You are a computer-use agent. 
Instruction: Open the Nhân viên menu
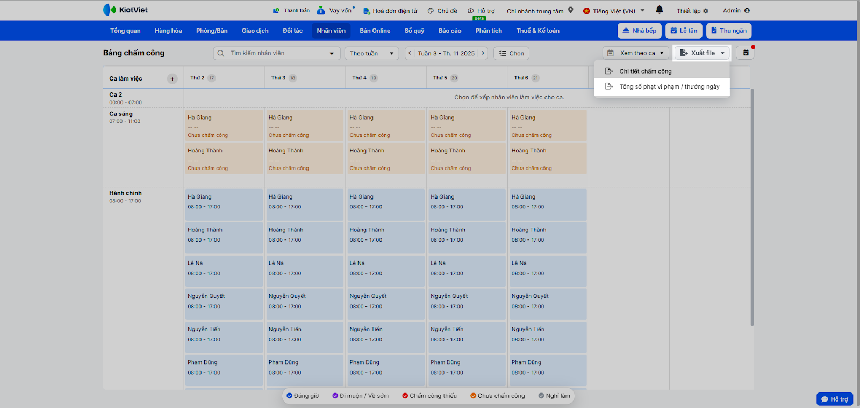tap(331, 31)
